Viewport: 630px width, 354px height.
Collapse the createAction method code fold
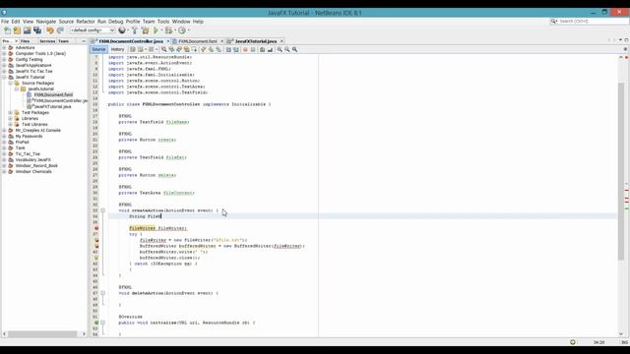[x=102, y=210]
